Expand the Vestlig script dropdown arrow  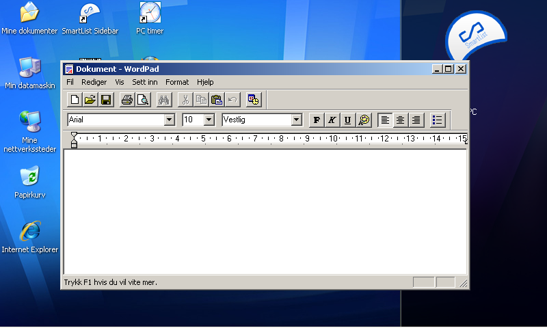[x=296, y=120]
